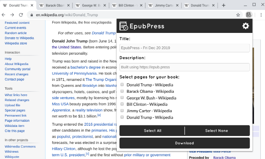
Task: Open the Related changes link
Action: (17, 100)
